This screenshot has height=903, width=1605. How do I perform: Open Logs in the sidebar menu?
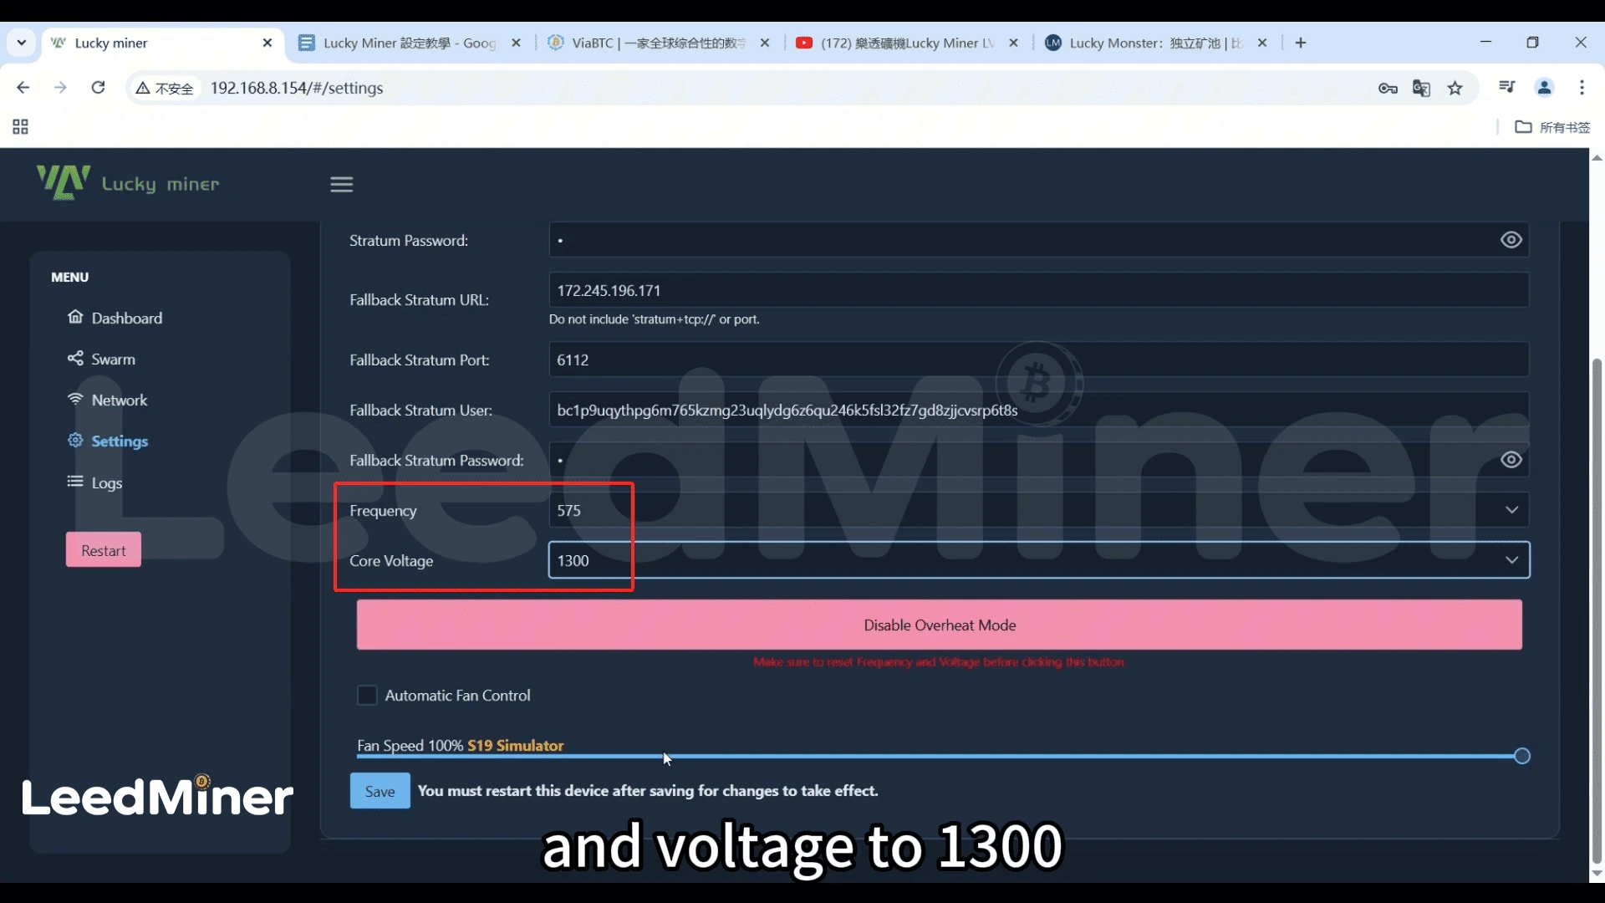(x=94, y=482)
